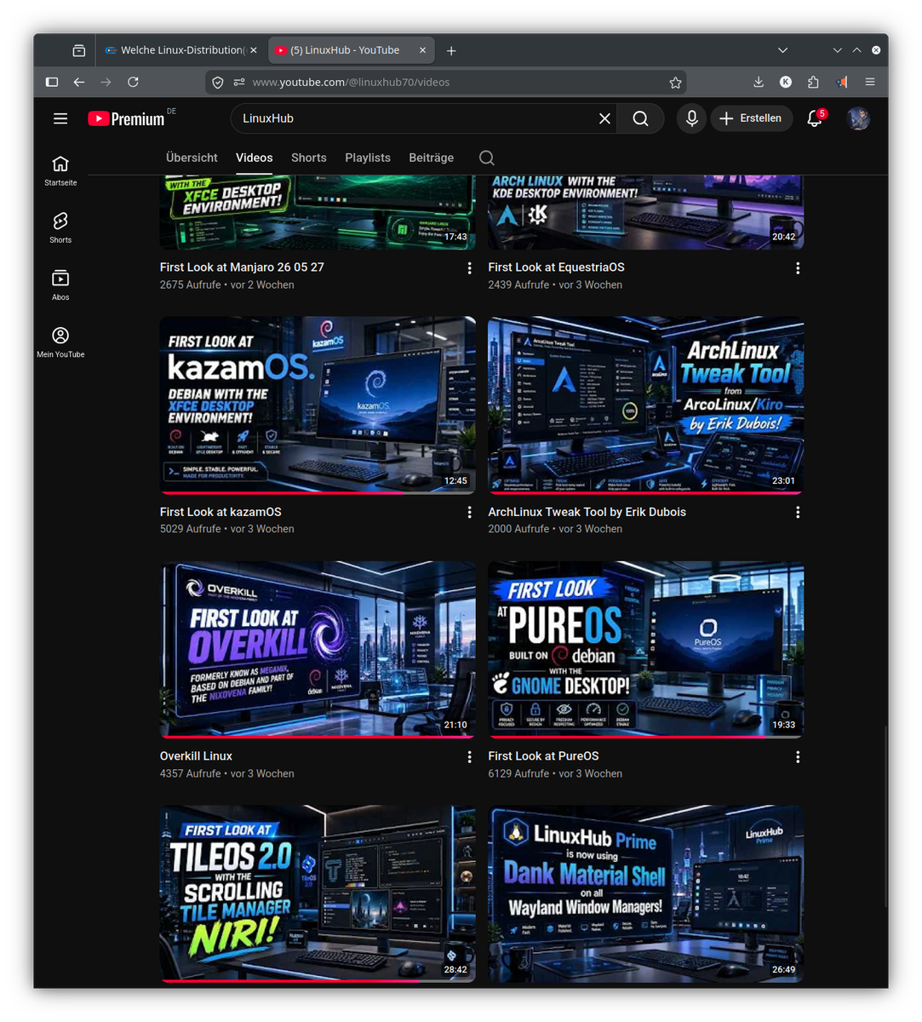Select the Videos channel tab
The width and height of the screenshot is (922, 1022).
point(255,158)
